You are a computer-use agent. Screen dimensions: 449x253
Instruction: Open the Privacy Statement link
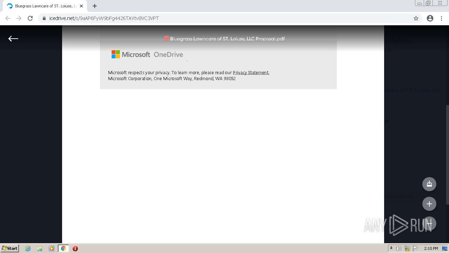(x=251, y=73)
